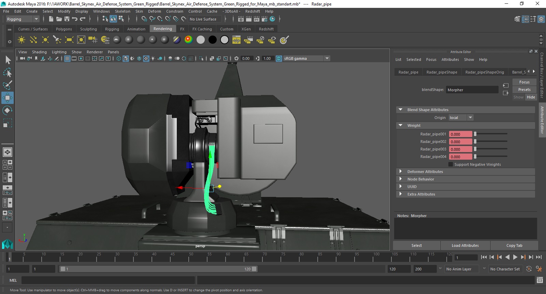
Task: Toggle smooth shade all cube icon
Action: pyautogui.click(x=126, y=58)
